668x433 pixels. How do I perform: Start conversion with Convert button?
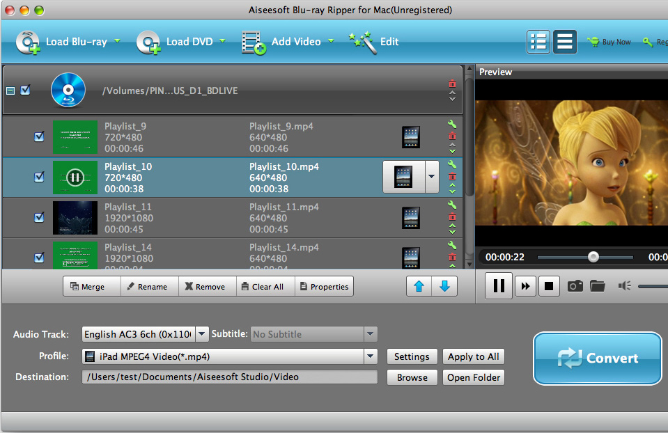[597, 358]
